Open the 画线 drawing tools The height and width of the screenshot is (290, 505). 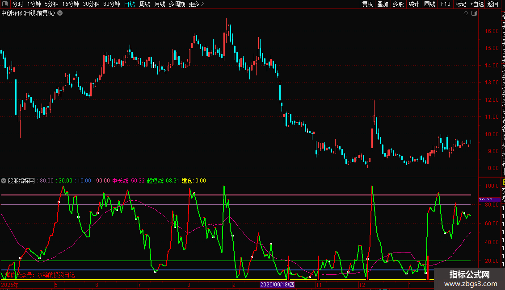point(429,4)
